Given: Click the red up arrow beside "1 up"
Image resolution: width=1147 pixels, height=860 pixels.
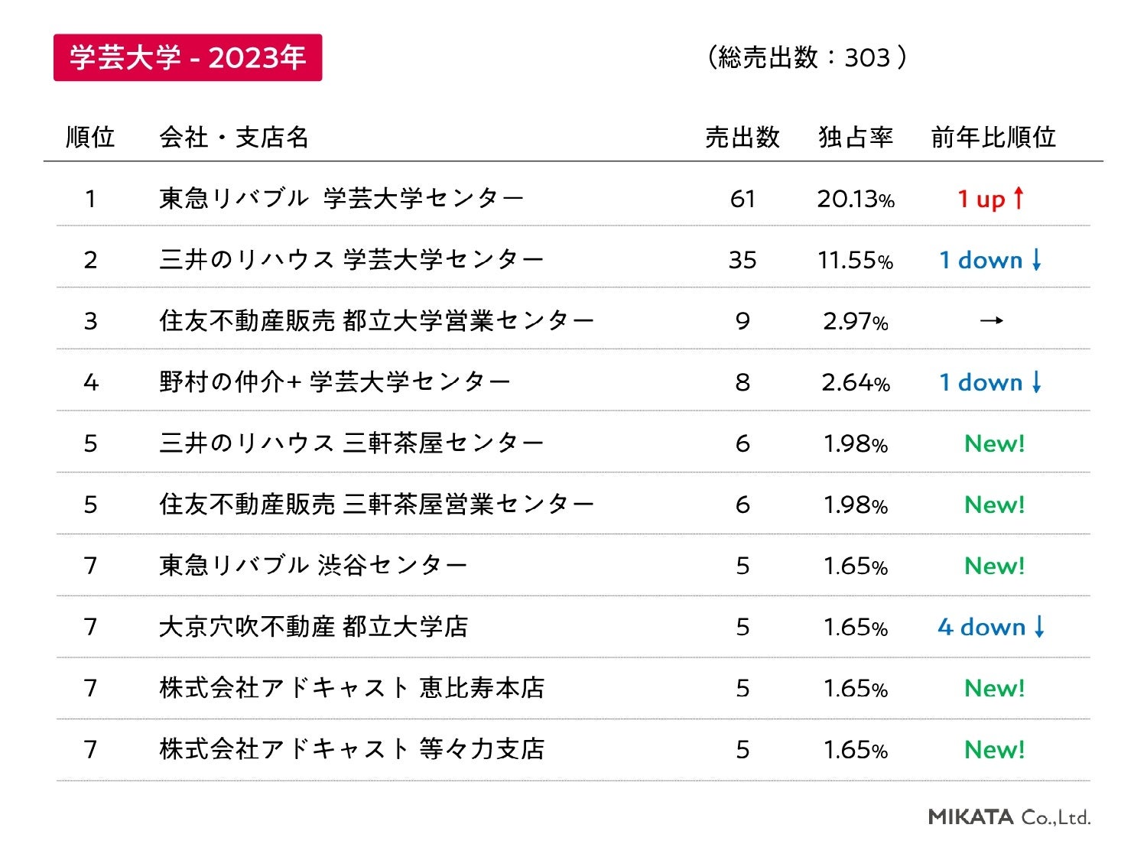Looking at the screenshot, I should pyautogui.click(x=1018, y=199).
